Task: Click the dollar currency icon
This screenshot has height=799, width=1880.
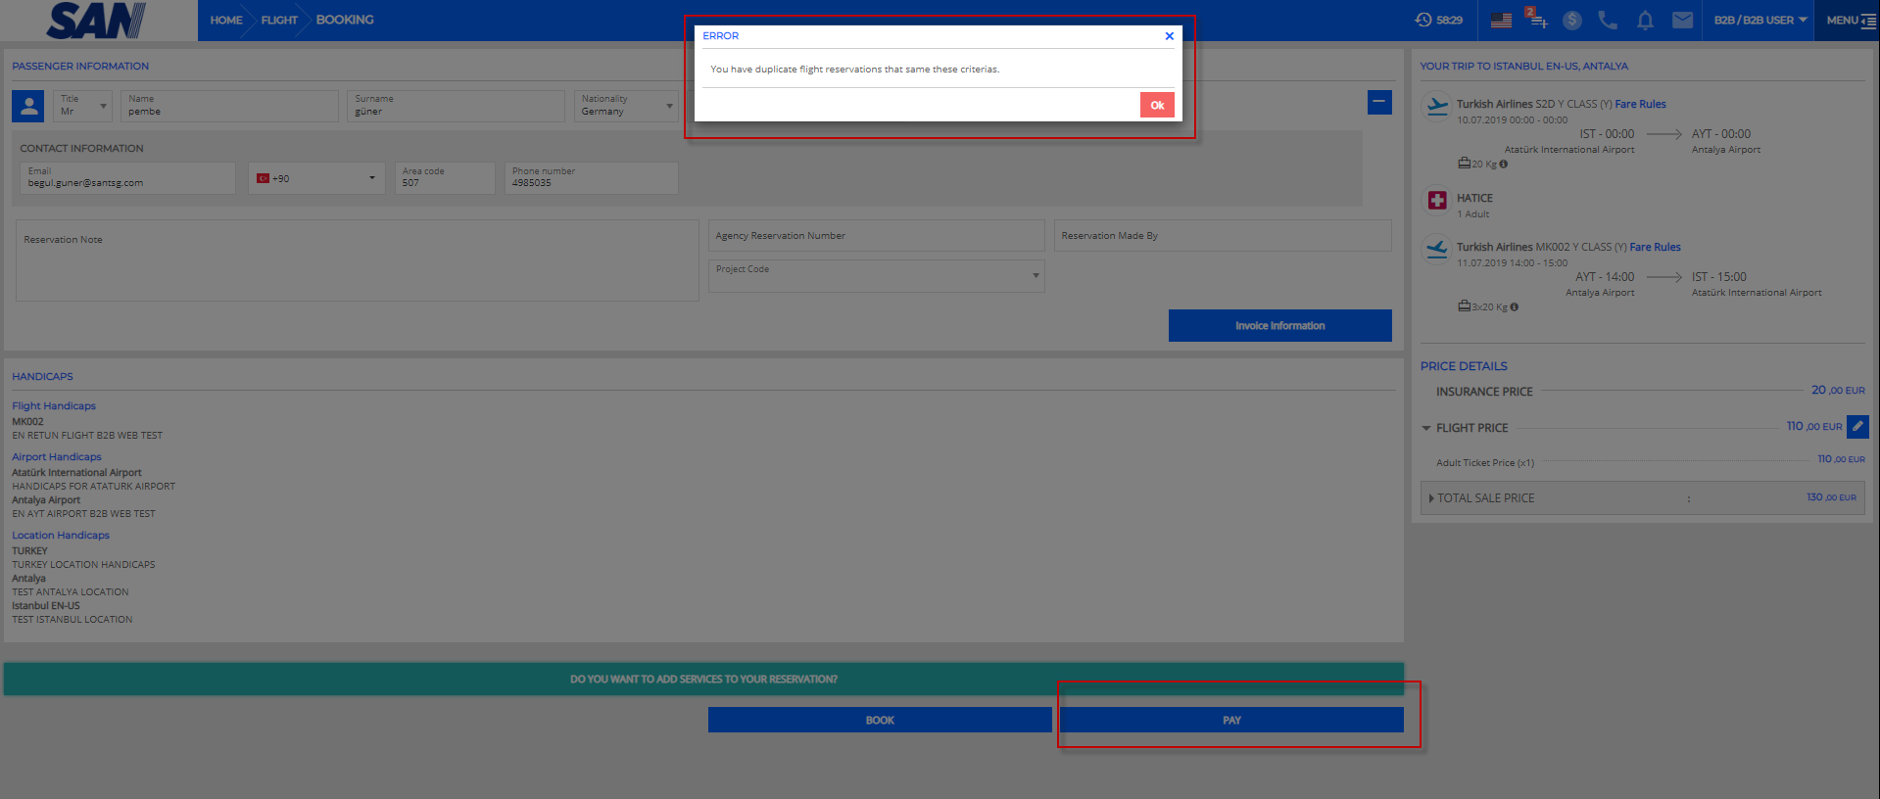Action: pos(1572,21)
